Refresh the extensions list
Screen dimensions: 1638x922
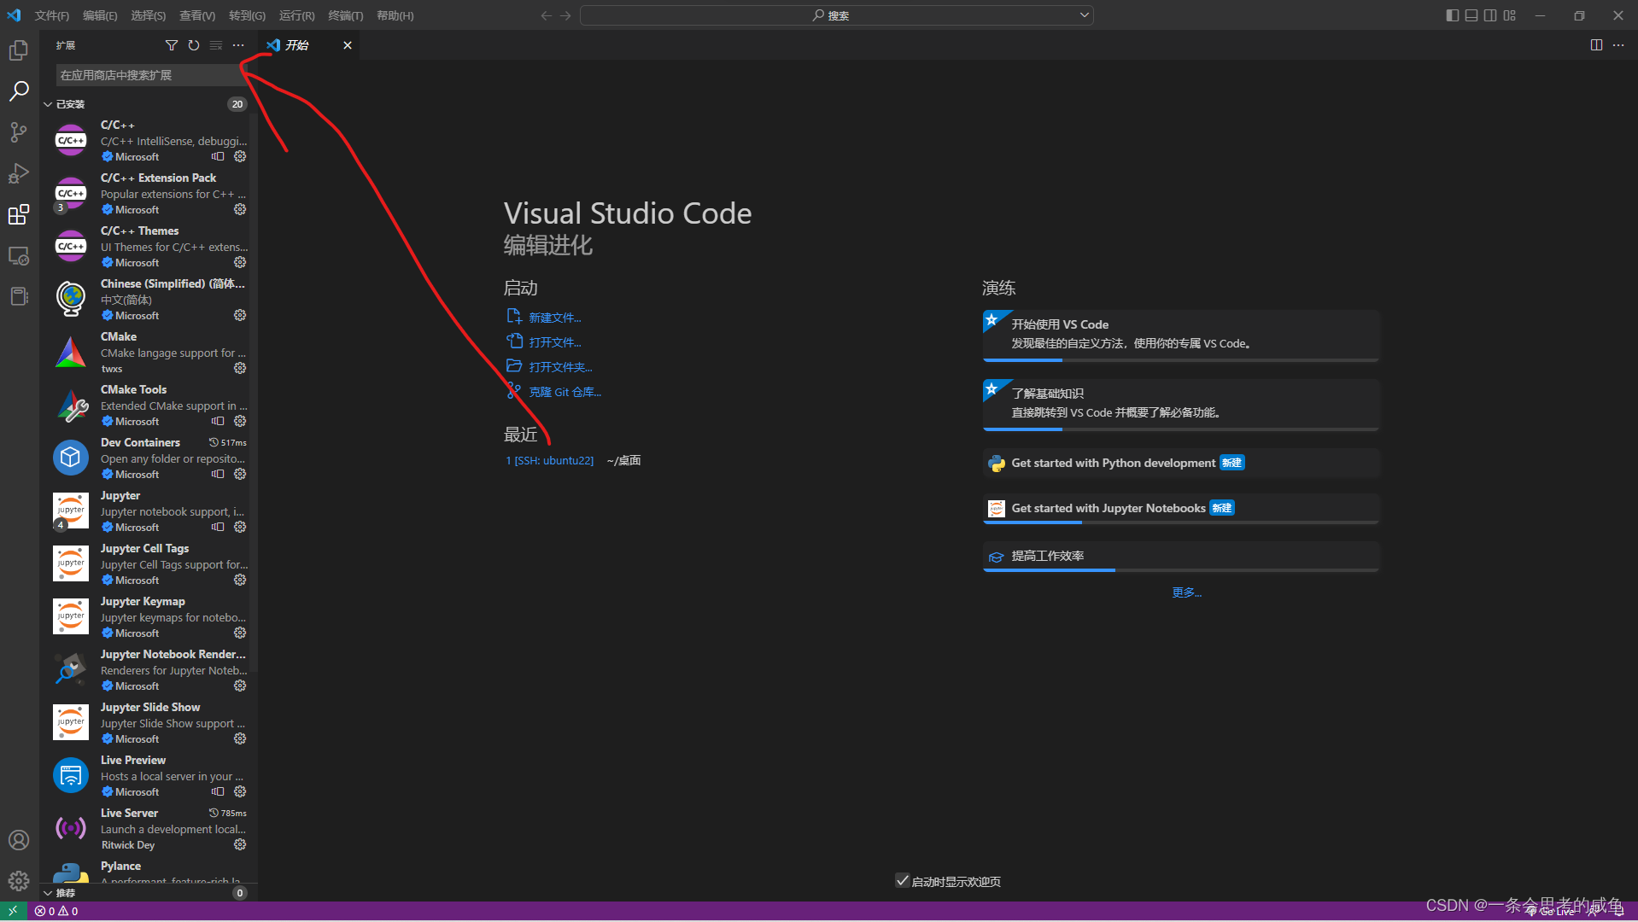click(x=194, y=45)
